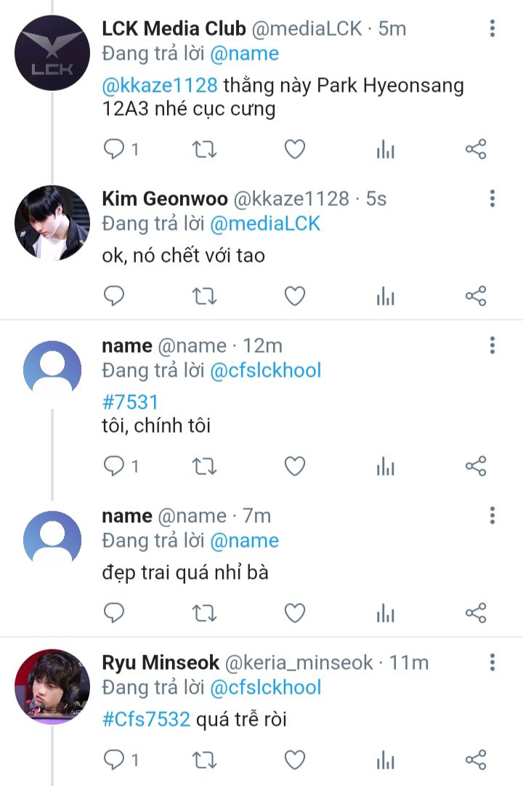The image size is (523, 786).
Task: Retweet the LCK Media Club tweet
Action: [x=204, y=150]
